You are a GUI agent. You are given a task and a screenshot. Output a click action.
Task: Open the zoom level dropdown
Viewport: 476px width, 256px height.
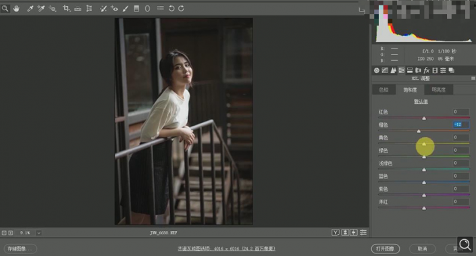pos(38,233)
